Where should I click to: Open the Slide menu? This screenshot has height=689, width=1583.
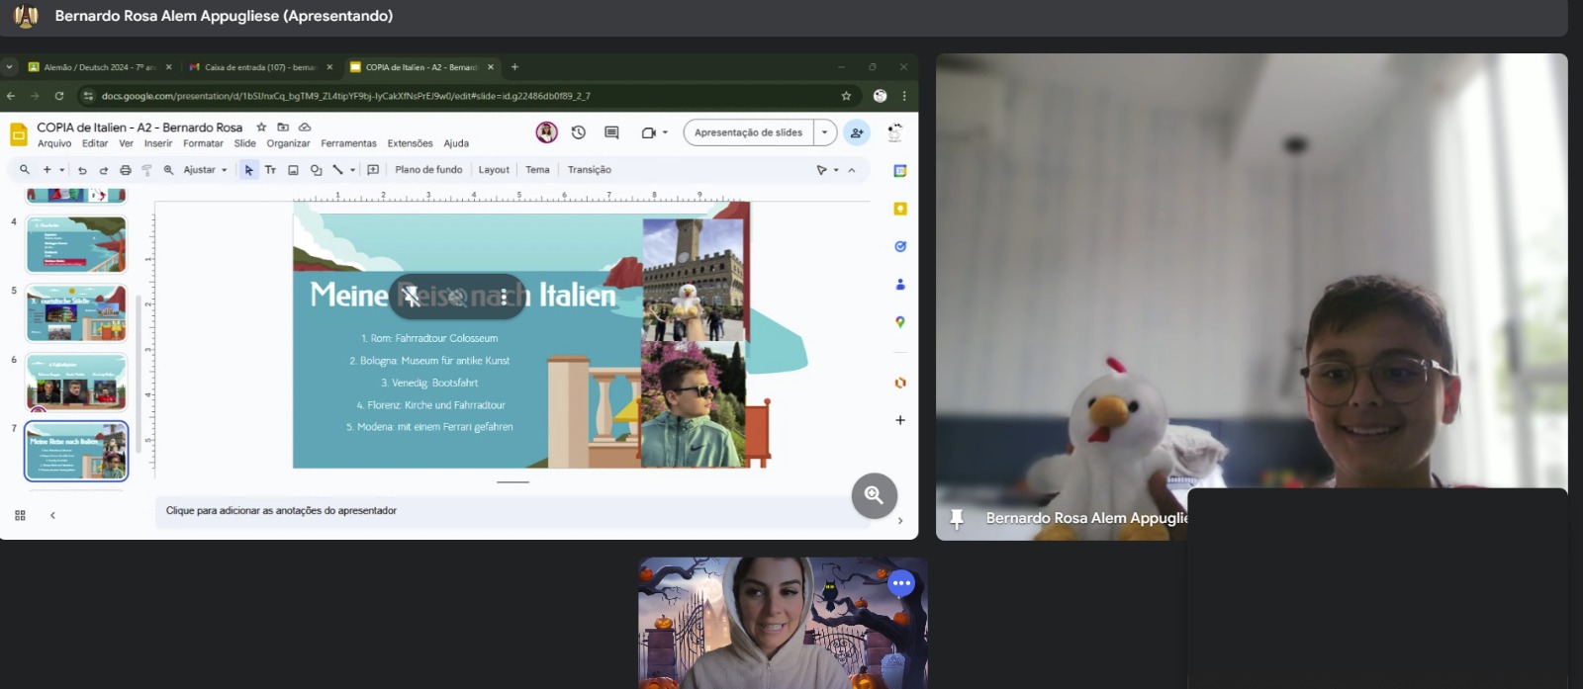(x=245, y=143)
